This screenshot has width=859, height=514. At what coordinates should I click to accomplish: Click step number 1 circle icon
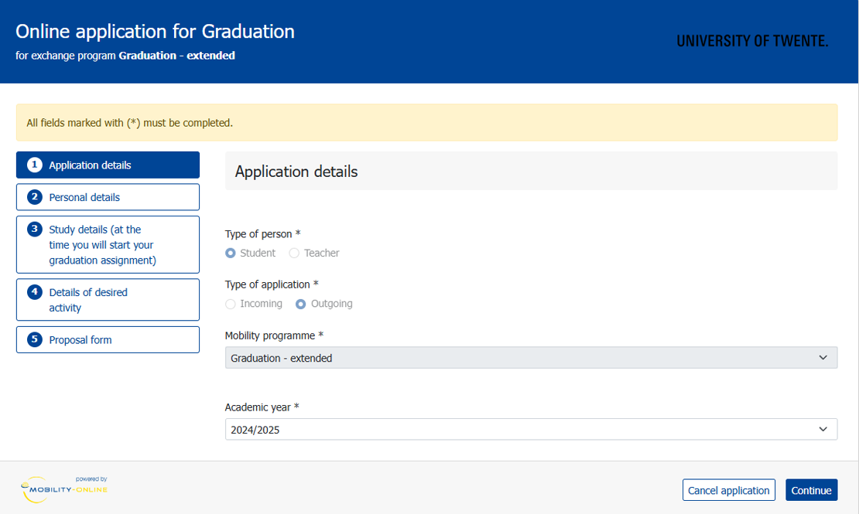(35, 165)
